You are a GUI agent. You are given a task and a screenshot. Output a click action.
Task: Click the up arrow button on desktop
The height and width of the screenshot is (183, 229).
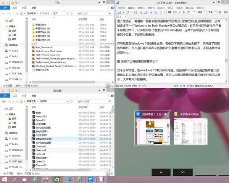(161, 172)
